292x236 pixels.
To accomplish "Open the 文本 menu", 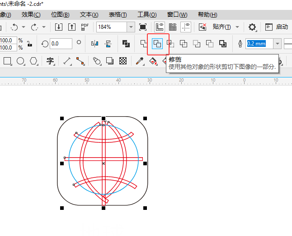I will 89,14.
